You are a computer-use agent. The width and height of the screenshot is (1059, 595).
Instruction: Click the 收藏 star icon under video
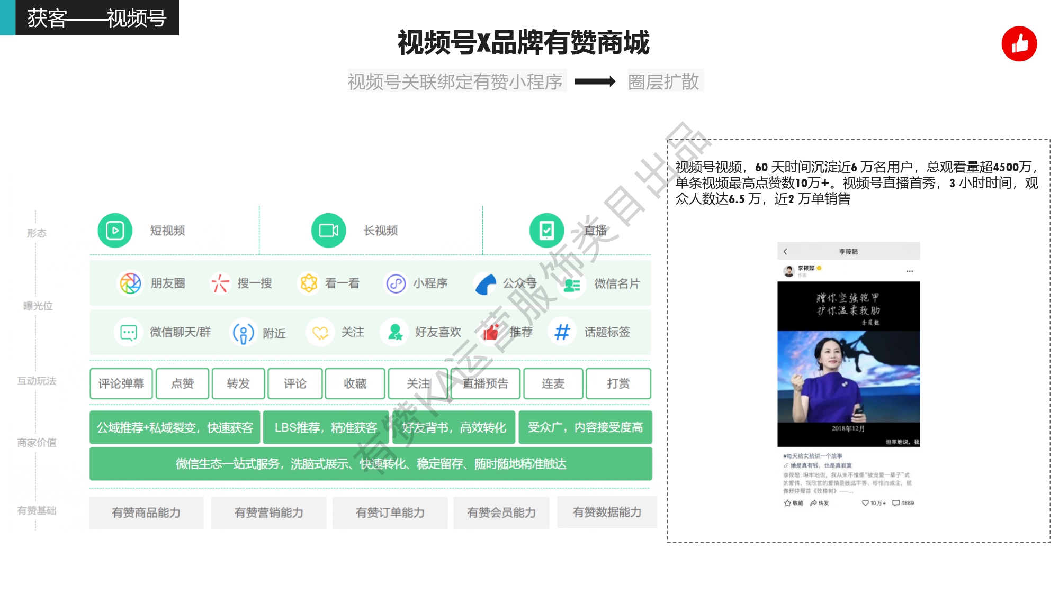787,503
